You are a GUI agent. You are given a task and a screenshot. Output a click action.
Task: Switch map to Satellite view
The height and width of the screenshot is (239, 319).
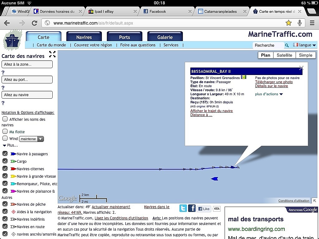pyautogui.click(x=284, y=55)
